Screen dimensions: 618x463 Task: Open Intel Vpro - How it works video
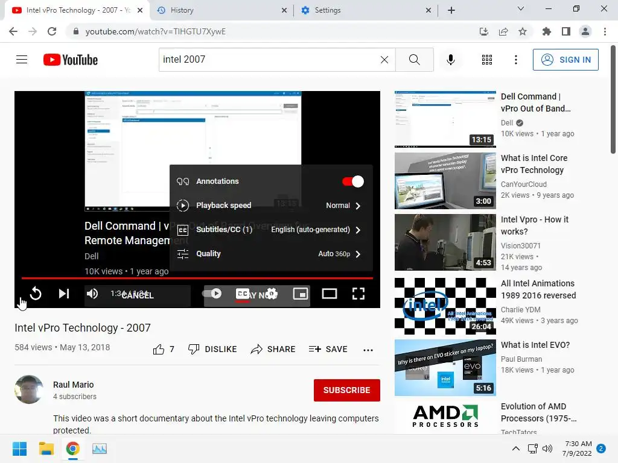coord(535,225)
